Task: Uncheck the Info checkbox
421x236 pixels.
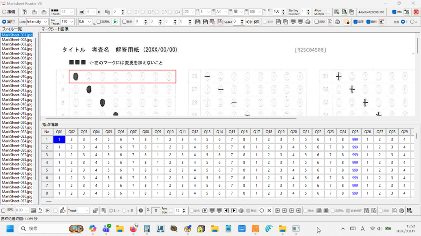Action: (394, 12)
